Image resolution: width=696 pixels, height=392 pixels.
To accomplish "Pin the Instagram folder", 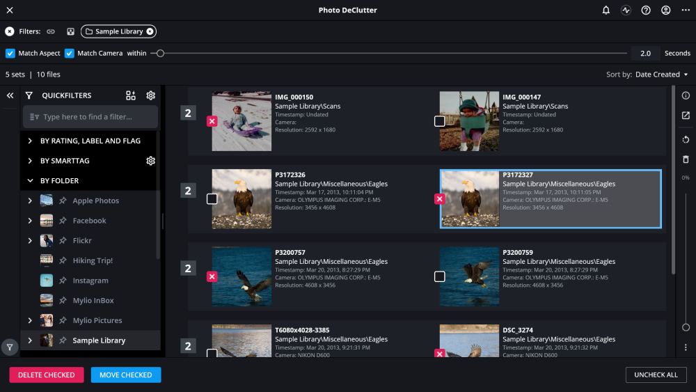I will (63, 281).
